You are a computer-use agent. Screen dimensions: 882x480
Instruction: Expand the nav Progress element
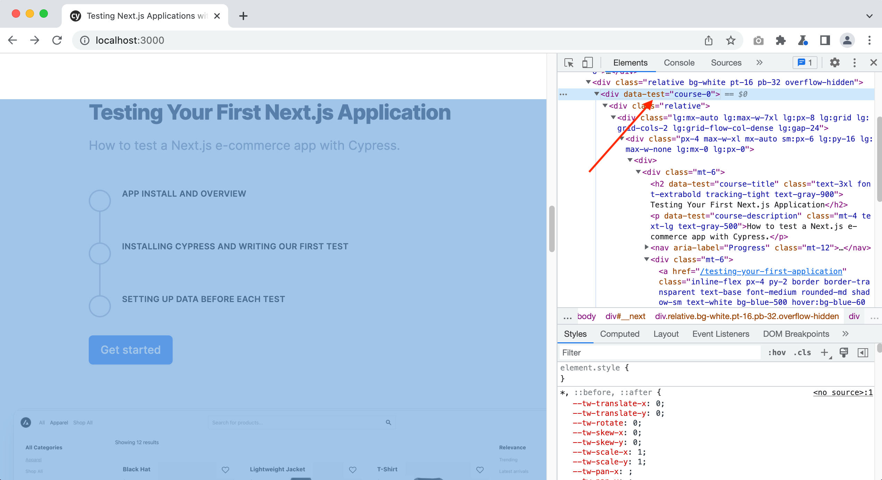tap(646, 247)
